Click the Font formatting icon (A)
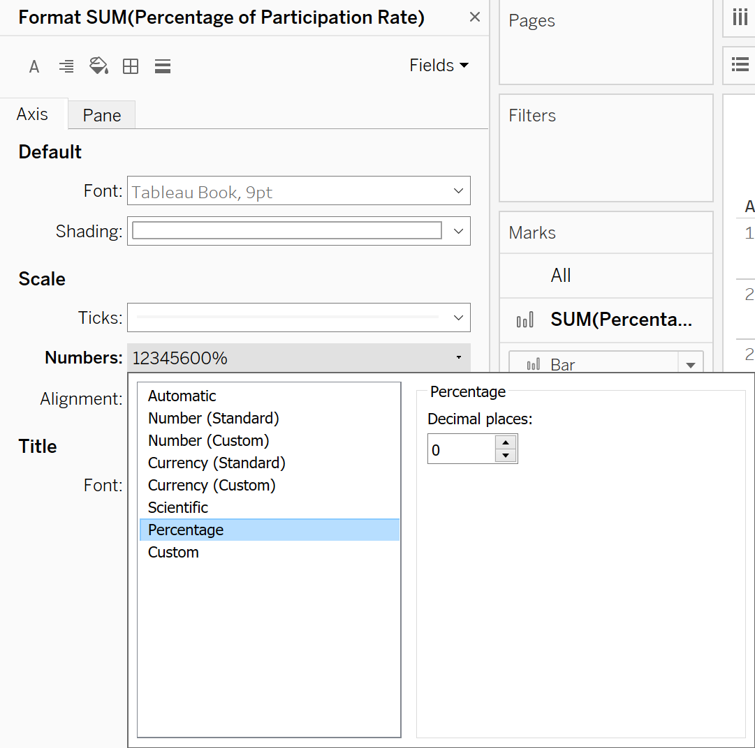 click(34, 67)
